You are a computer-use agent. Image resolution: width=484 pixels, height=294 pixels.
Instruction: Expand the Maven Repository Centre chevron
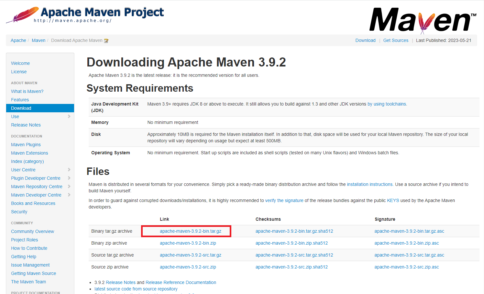[x=69, y=187]
